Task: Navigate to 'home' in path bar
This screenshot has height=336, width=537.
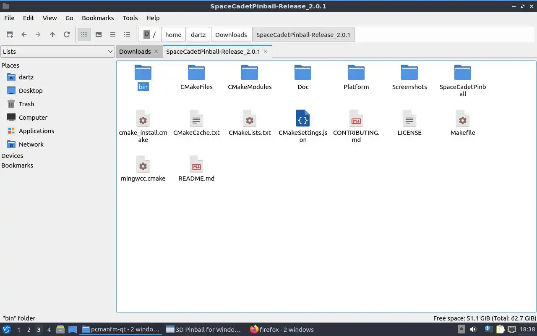Action: pyautogui.click(x=173, y=35)
